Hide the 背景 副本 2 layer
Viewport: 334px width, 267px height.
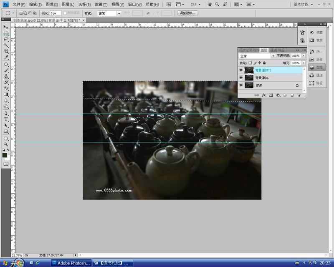(241, 70)
